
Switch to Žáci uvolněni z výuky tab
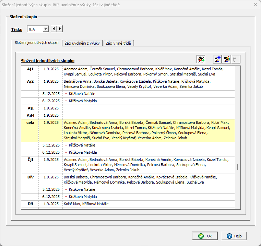[82, 43]
